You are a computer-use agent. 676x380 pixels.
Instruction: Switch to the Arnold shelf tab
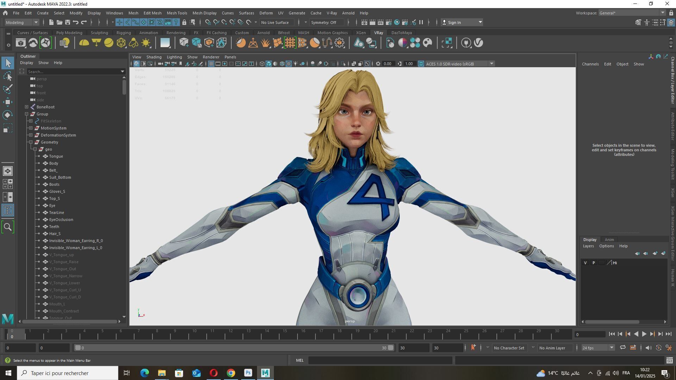coord(263,33)
